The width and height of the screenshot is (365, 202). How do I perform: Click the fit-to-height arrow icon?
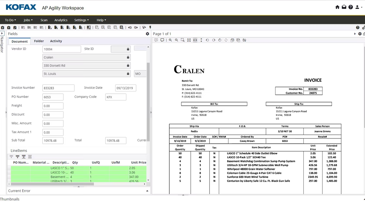tap(201, 40)
